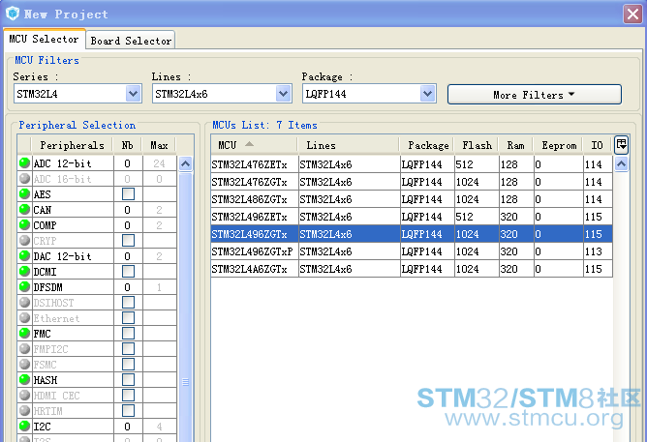Click the Nb value for I2C
The height and width of the screenshot is (442, 647).
128,427
